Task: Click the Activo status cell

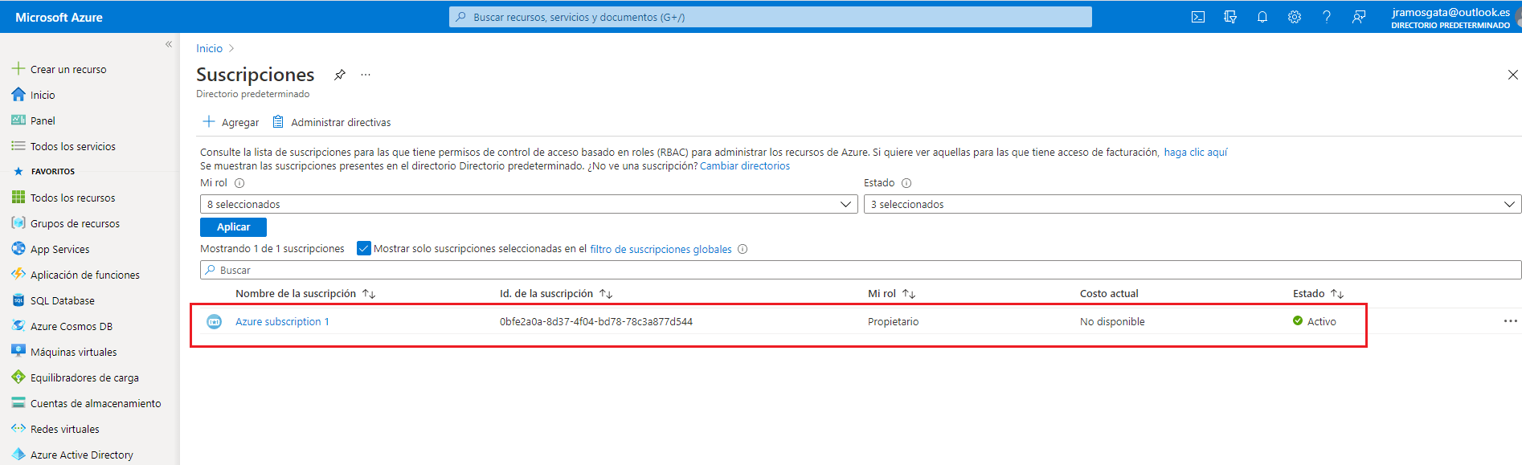Action: click(x=1315, y=321)
